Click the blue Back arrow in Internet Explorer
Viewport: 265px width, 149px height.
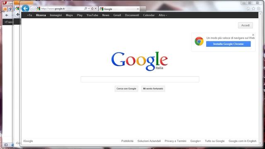(x=25, y=8)
